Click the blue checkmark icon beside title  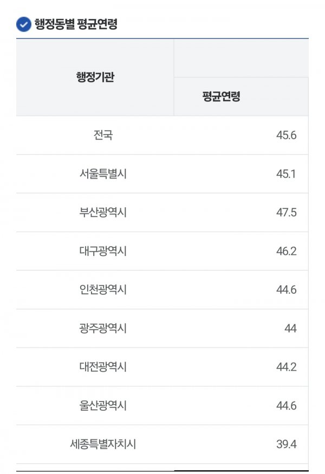pos(24,24)
